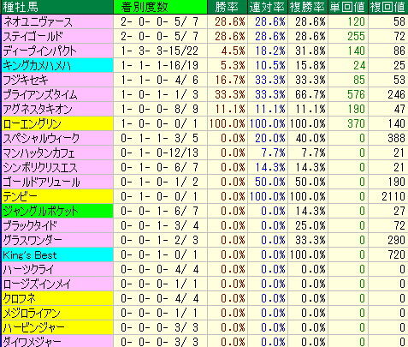Click the 246 複回値 for ブライアンズタイム
The width and height of the screenshot is (408, 347).
tap(396, 95)
